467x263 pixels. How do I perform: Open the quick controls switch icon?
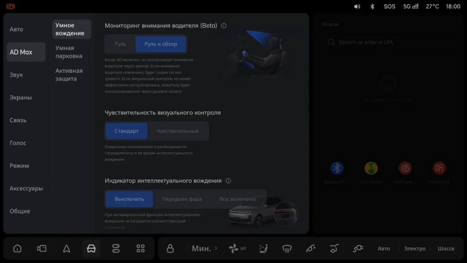point(116,248)
